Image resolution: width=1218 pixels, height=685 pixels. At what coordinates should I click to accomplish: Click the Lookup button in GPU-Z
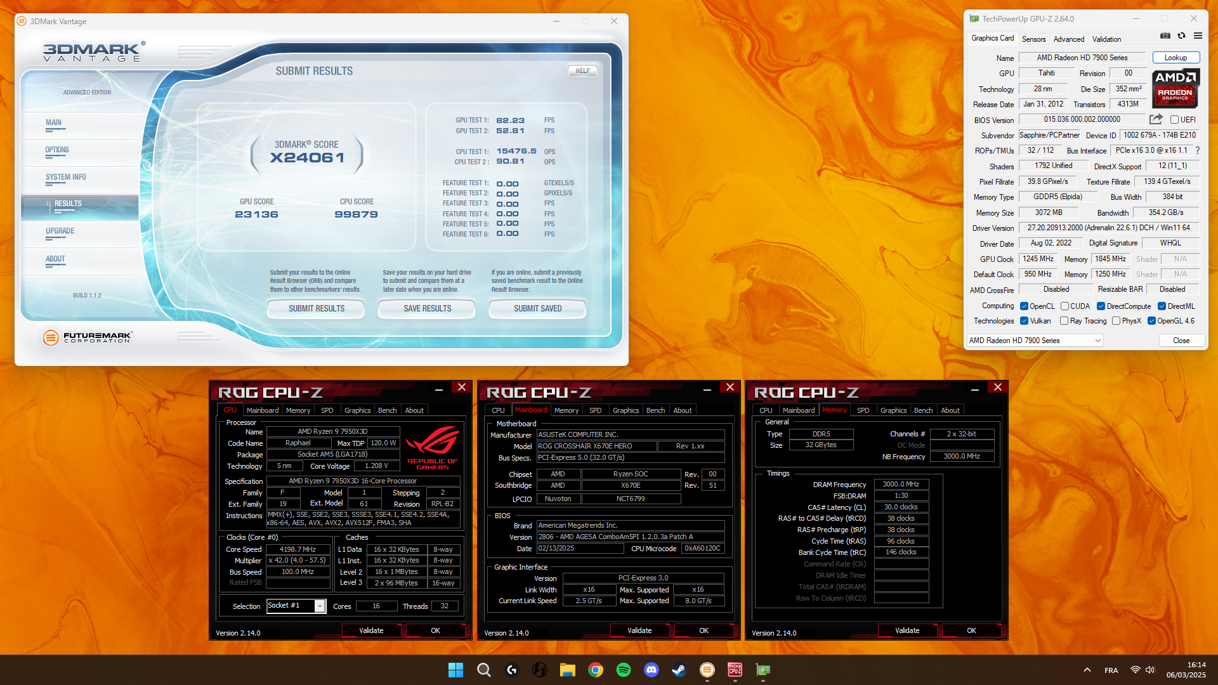(x=1175, y=58)
